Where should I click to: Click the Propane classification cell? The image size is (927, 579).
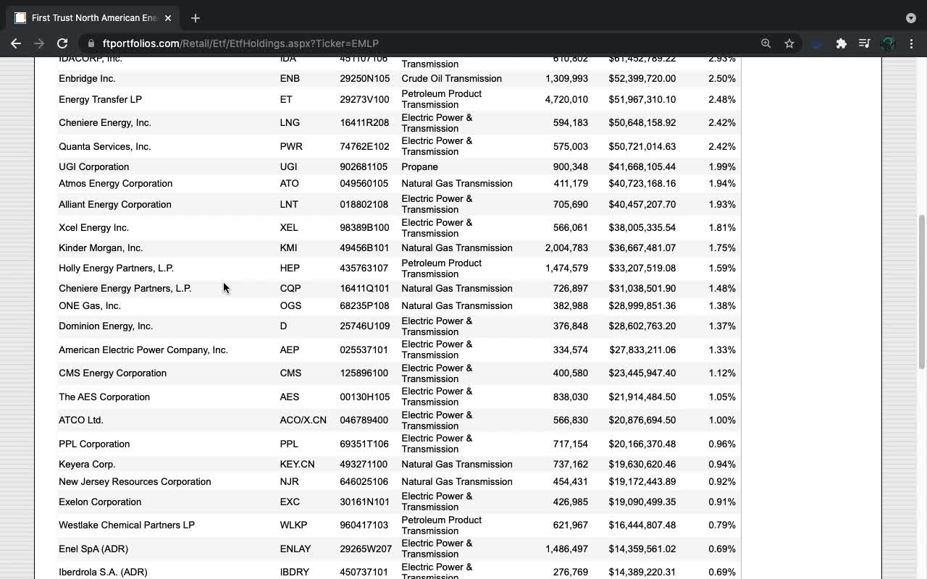coord(419,166)
